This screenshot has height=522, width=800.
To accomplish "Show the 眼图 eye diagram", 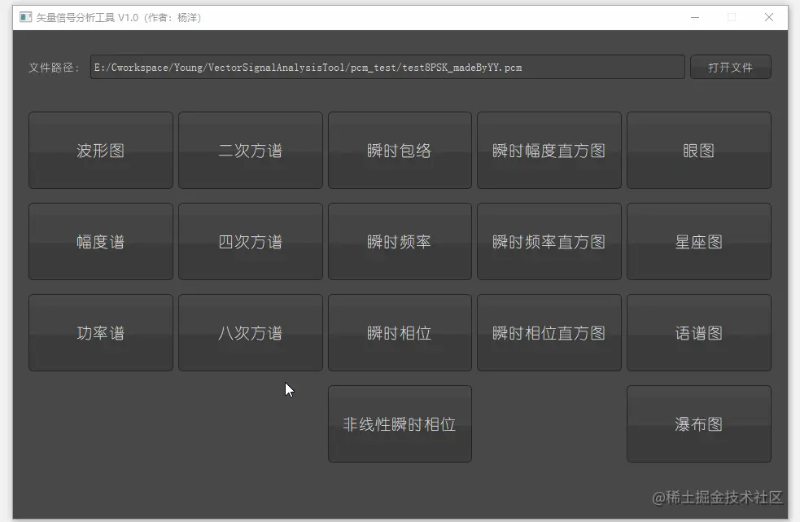I will point(698,150).
